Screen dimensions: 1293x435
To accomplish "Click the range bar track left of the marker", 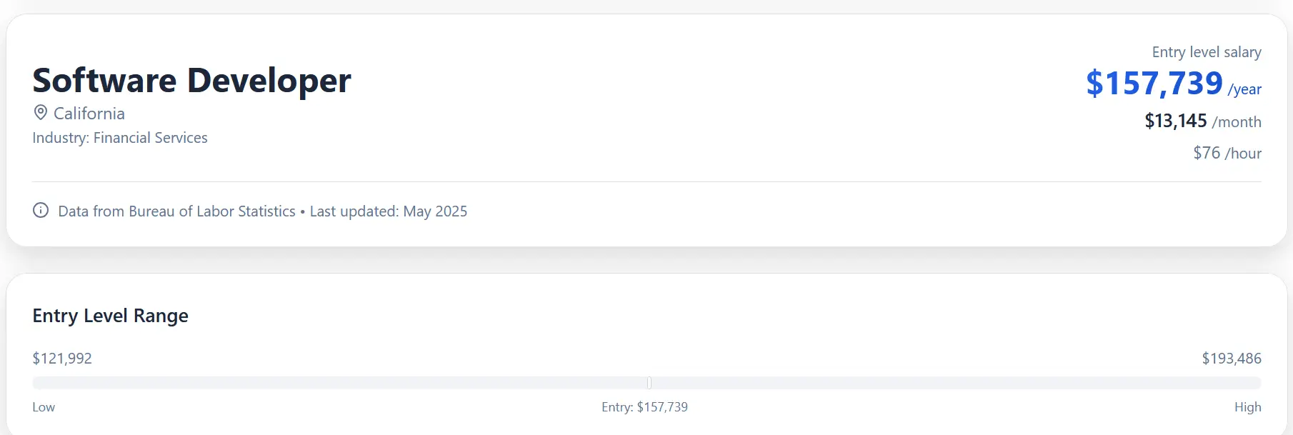I will click(x=336, y=383).
